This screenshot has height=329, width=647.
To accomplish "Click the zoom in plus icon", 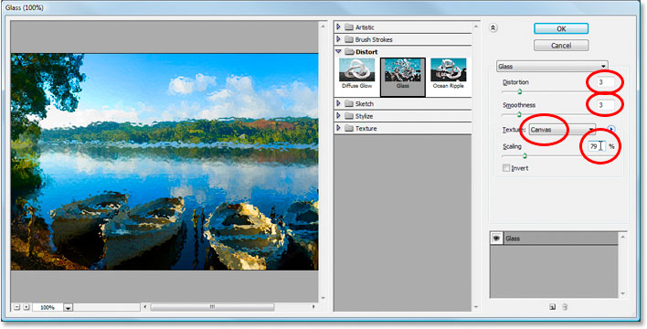I will click(x=27, y=307).
